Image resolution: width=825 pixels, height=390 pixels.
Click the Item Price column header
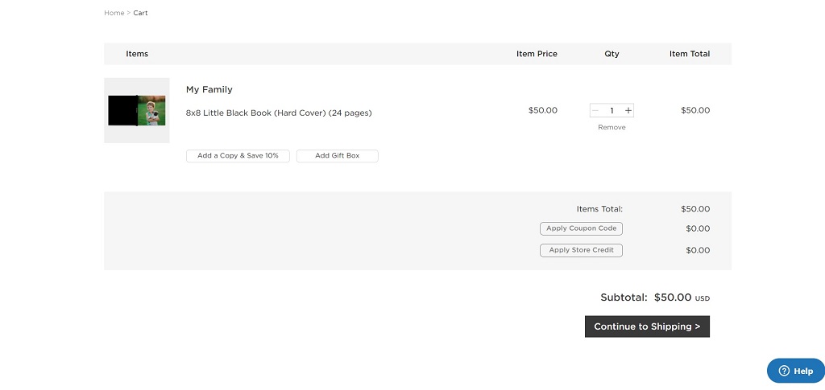[537, 54]
